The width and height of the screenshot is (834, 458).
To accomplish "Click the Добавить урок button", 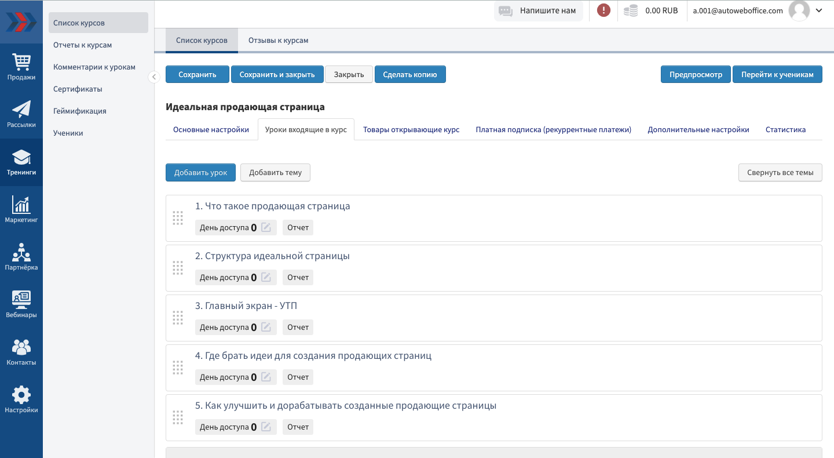I will tap(200, 172).
